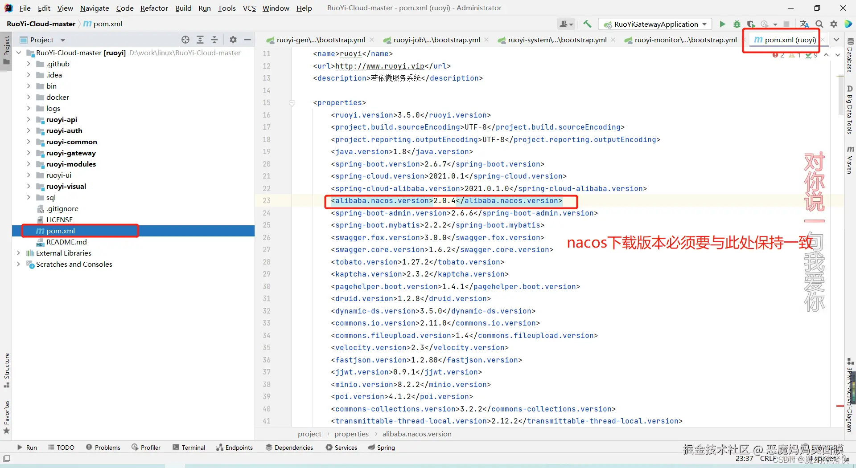Show the hidden editor tabs dropdown

pyautogui.click(x=836, y=40)
